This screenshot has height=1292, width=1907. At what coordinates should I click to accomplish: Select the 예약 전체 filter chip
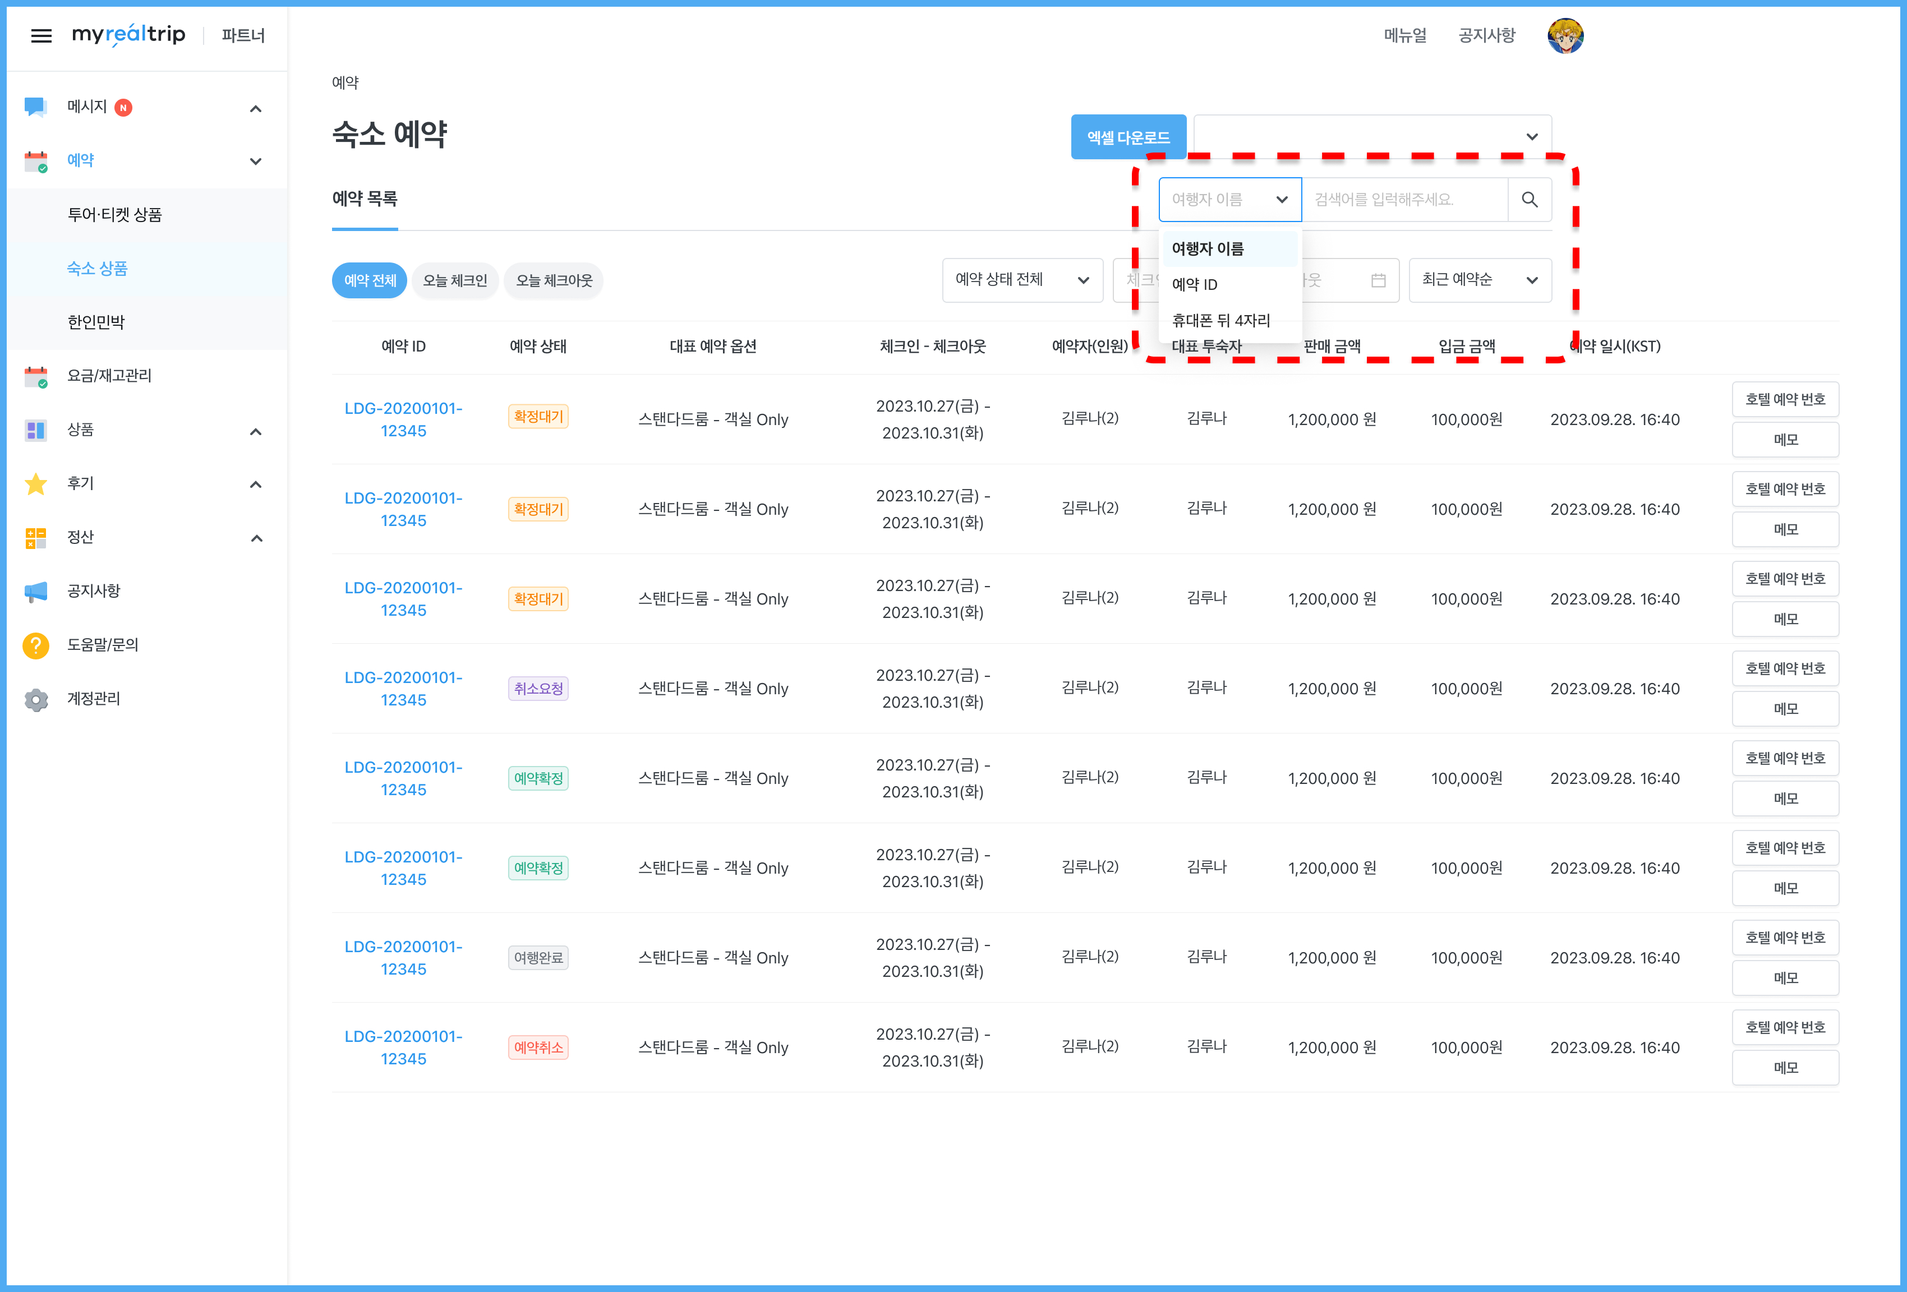tap(369, 280)
